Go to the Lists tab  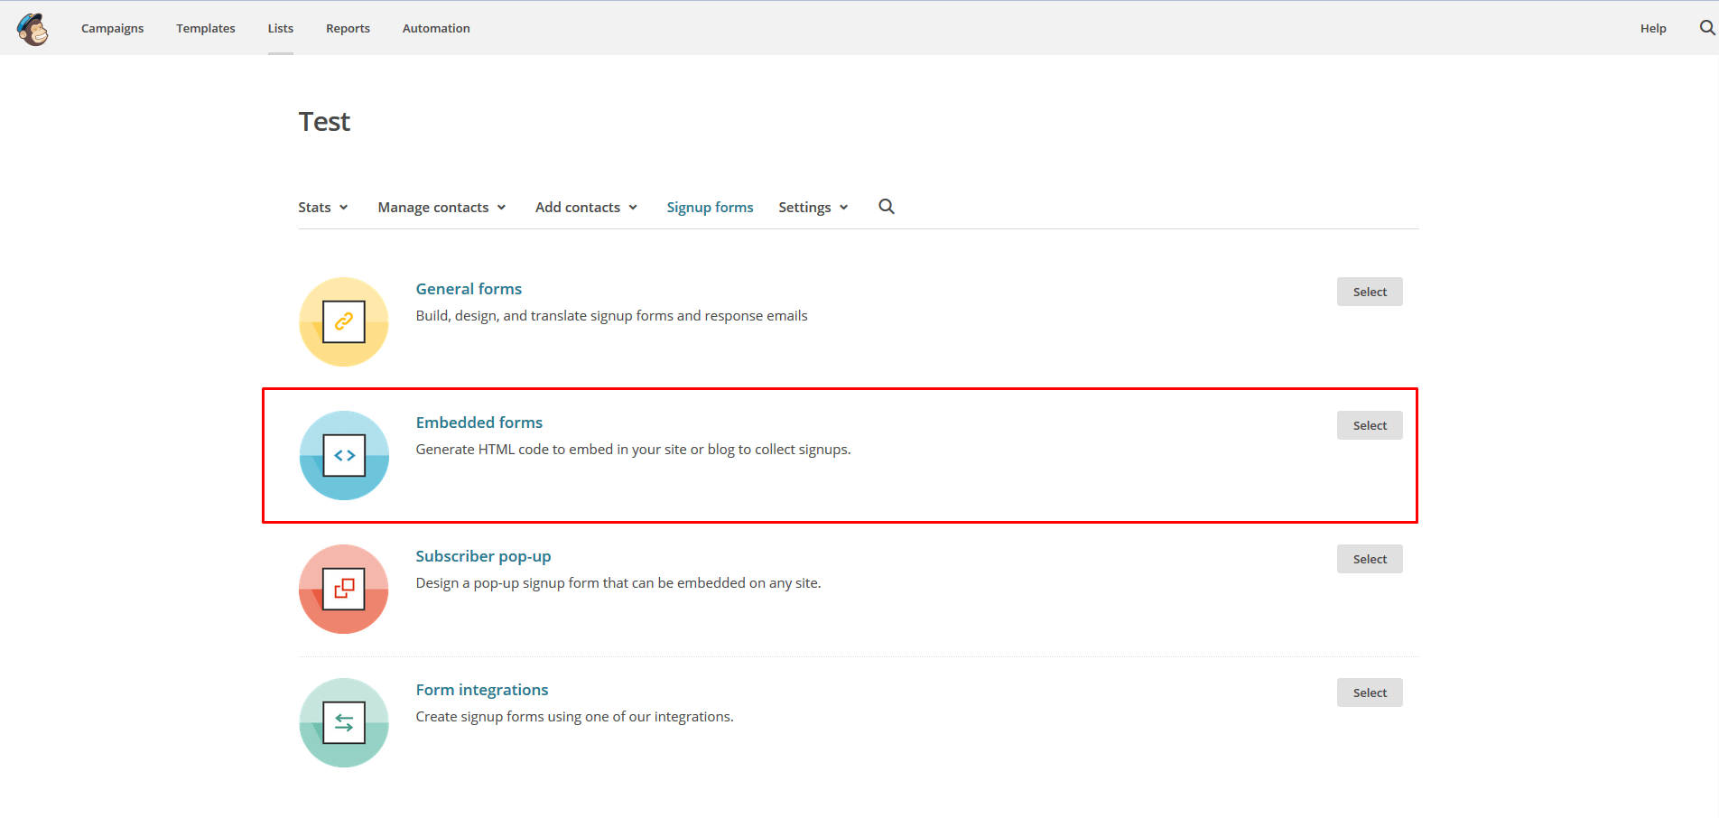[281, 28]
